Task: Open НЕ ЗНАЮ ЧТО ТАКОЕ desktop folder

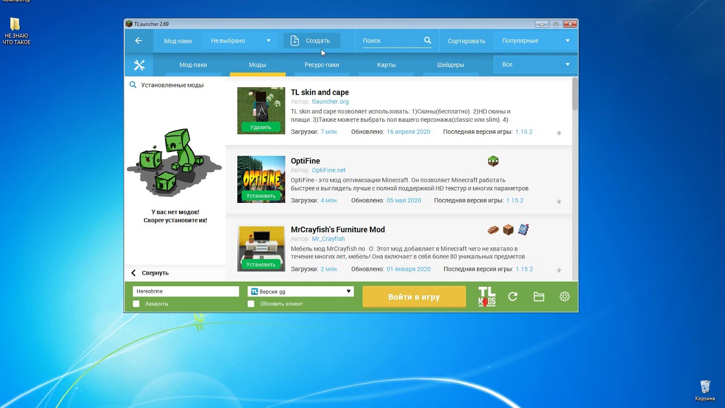Action: [16, 31]
